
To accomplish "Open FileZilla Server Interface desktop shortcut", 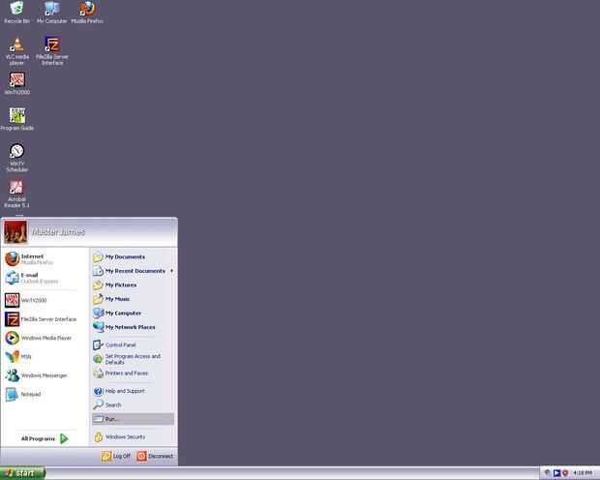I will click(52, 51).
